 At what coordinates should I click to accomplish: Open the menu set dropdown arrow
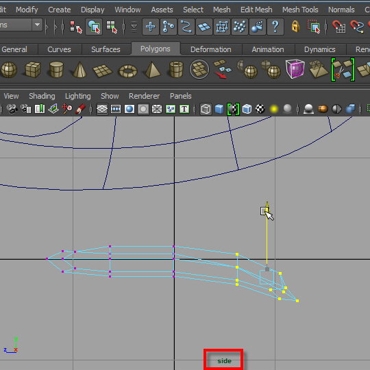coord(37,25)
